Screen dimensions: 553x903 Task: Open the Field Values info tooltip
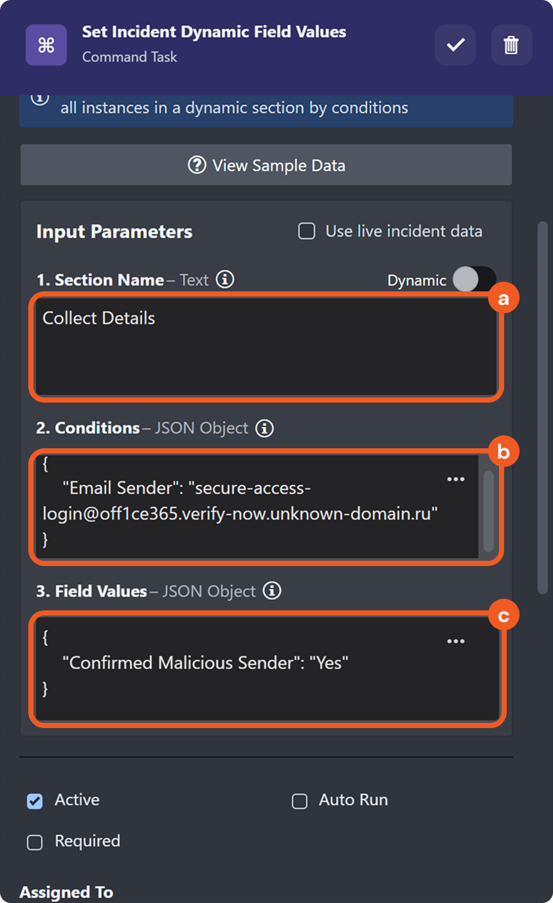coord(271,591)
